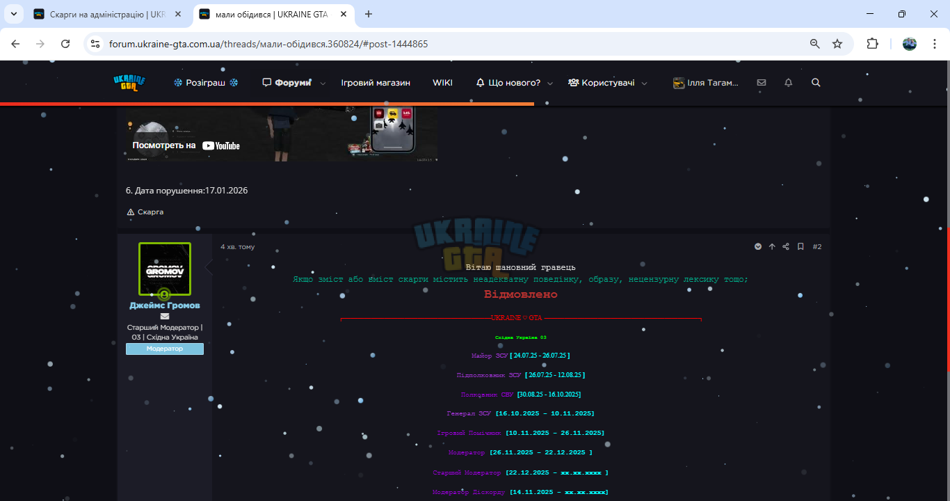
Task: Go forward in browser history
Action: (40, 44)
